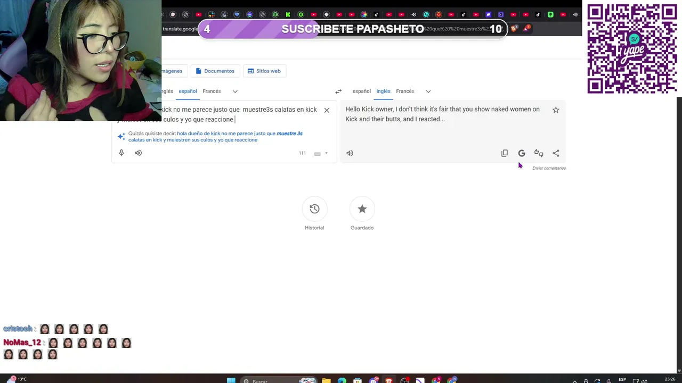Screen dimensions: 682x383
Task: Copy the translation to clipboard
Action: [x=505, y=153]
